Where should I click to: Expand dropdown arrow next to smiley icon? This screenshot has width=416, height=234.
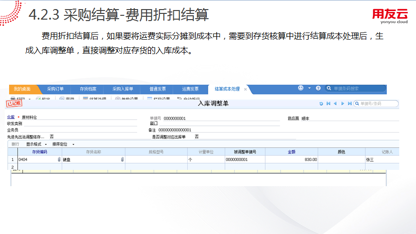coord(309,89)
